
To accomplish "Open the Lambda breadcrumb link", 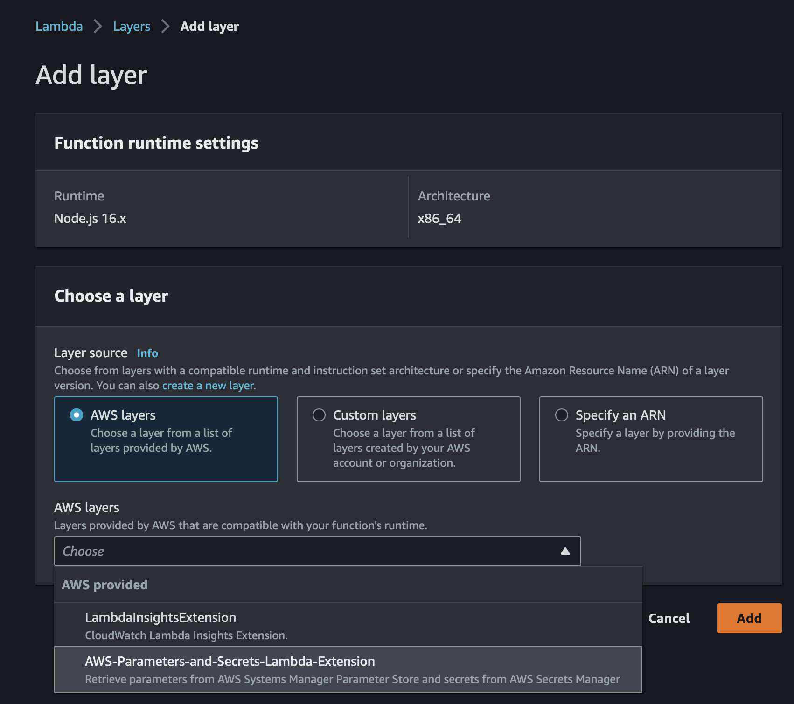I will (x=59, y=26).
